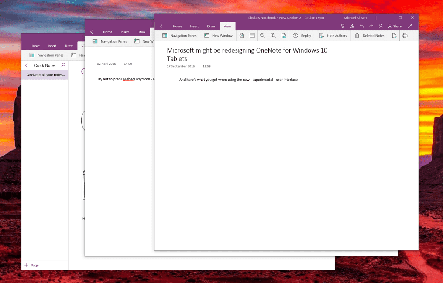Toggle rule lines on the page

click(252, 36)
